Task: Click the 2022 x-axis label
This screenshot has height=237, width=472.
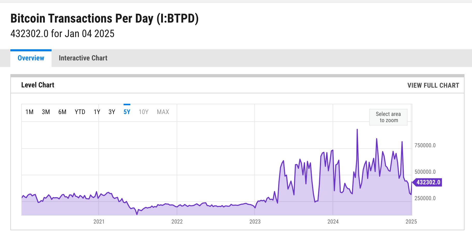Action: pos(177,222)
